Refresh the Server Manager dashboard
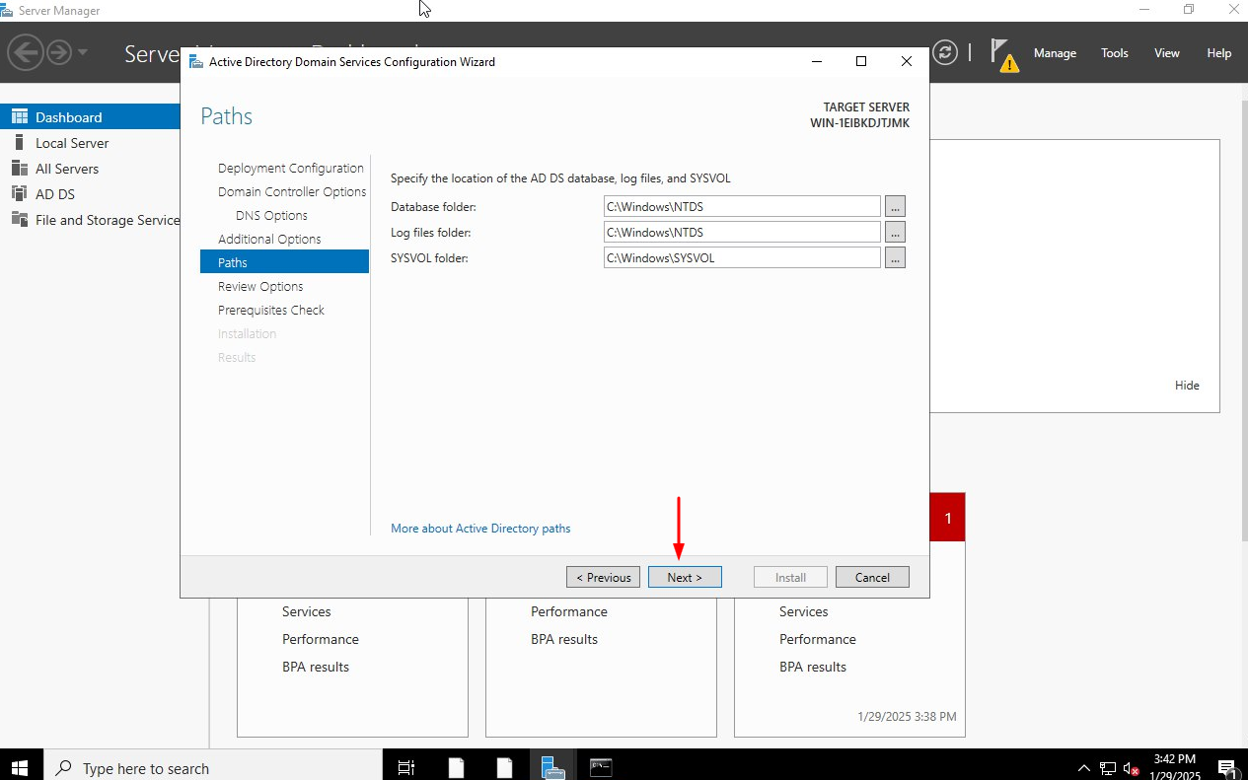 [945, 52]
